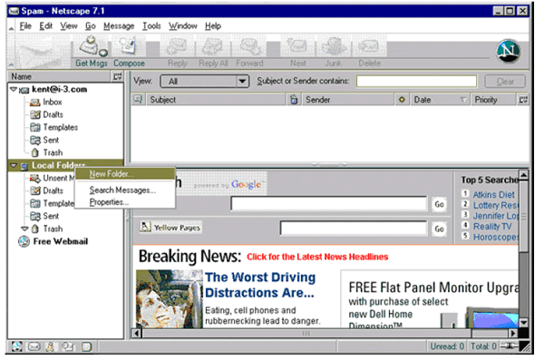Viewport: 544px width, 361px height.
Task: Open Atkins Diet top search link
Action: click(493, 194)
